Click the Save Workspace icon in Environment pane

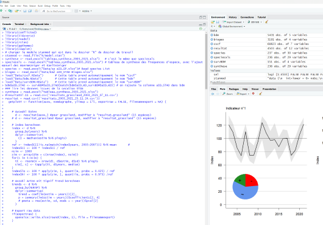(x=218, y=22)
